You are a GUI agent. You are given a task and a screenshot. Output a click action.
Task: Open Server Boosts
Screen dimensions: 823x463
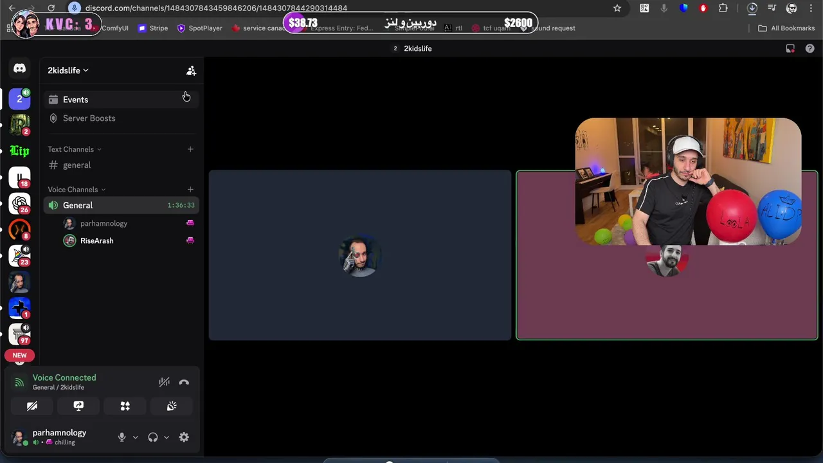click(x=120, y=118)
